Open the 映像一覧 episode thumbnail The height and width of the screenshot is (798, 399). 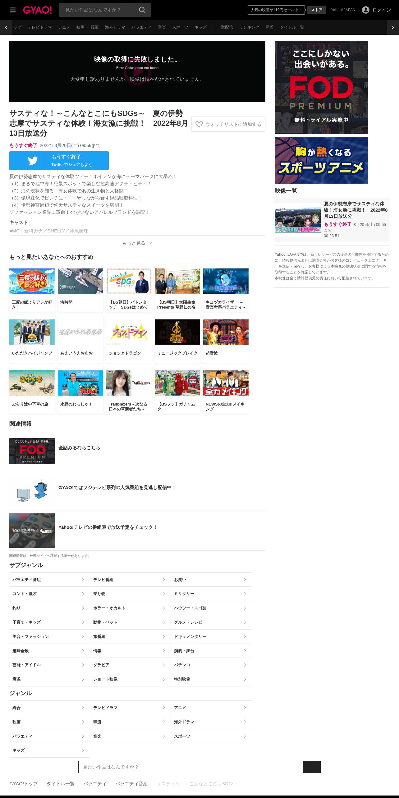[298, 220]
